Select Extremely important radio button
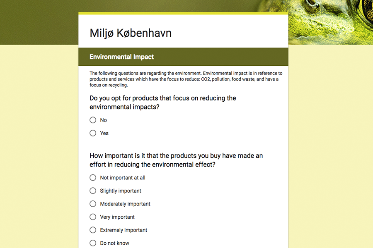Viewport: 373px width, 248px height. pos(93,230)
